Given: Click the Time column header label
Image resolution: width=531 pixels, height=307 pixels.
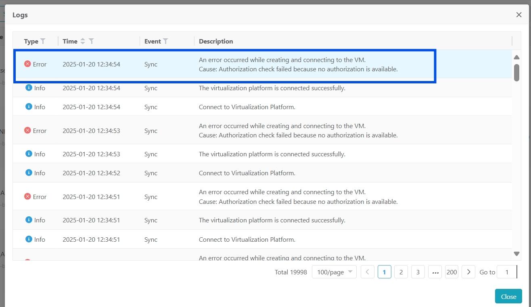Looking at the screenshot, I should point(70,41).
